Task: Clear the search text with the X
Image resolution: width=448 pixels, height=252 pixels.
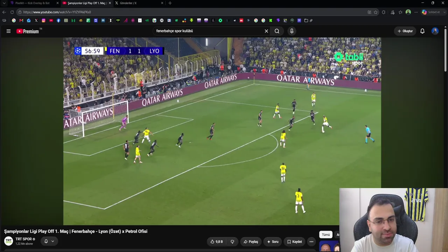Action: [266, 31]
